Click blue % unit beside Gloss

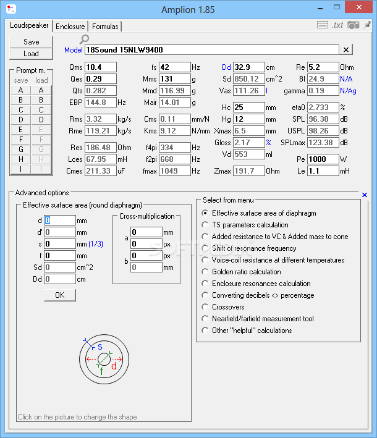tap(268, 143)
